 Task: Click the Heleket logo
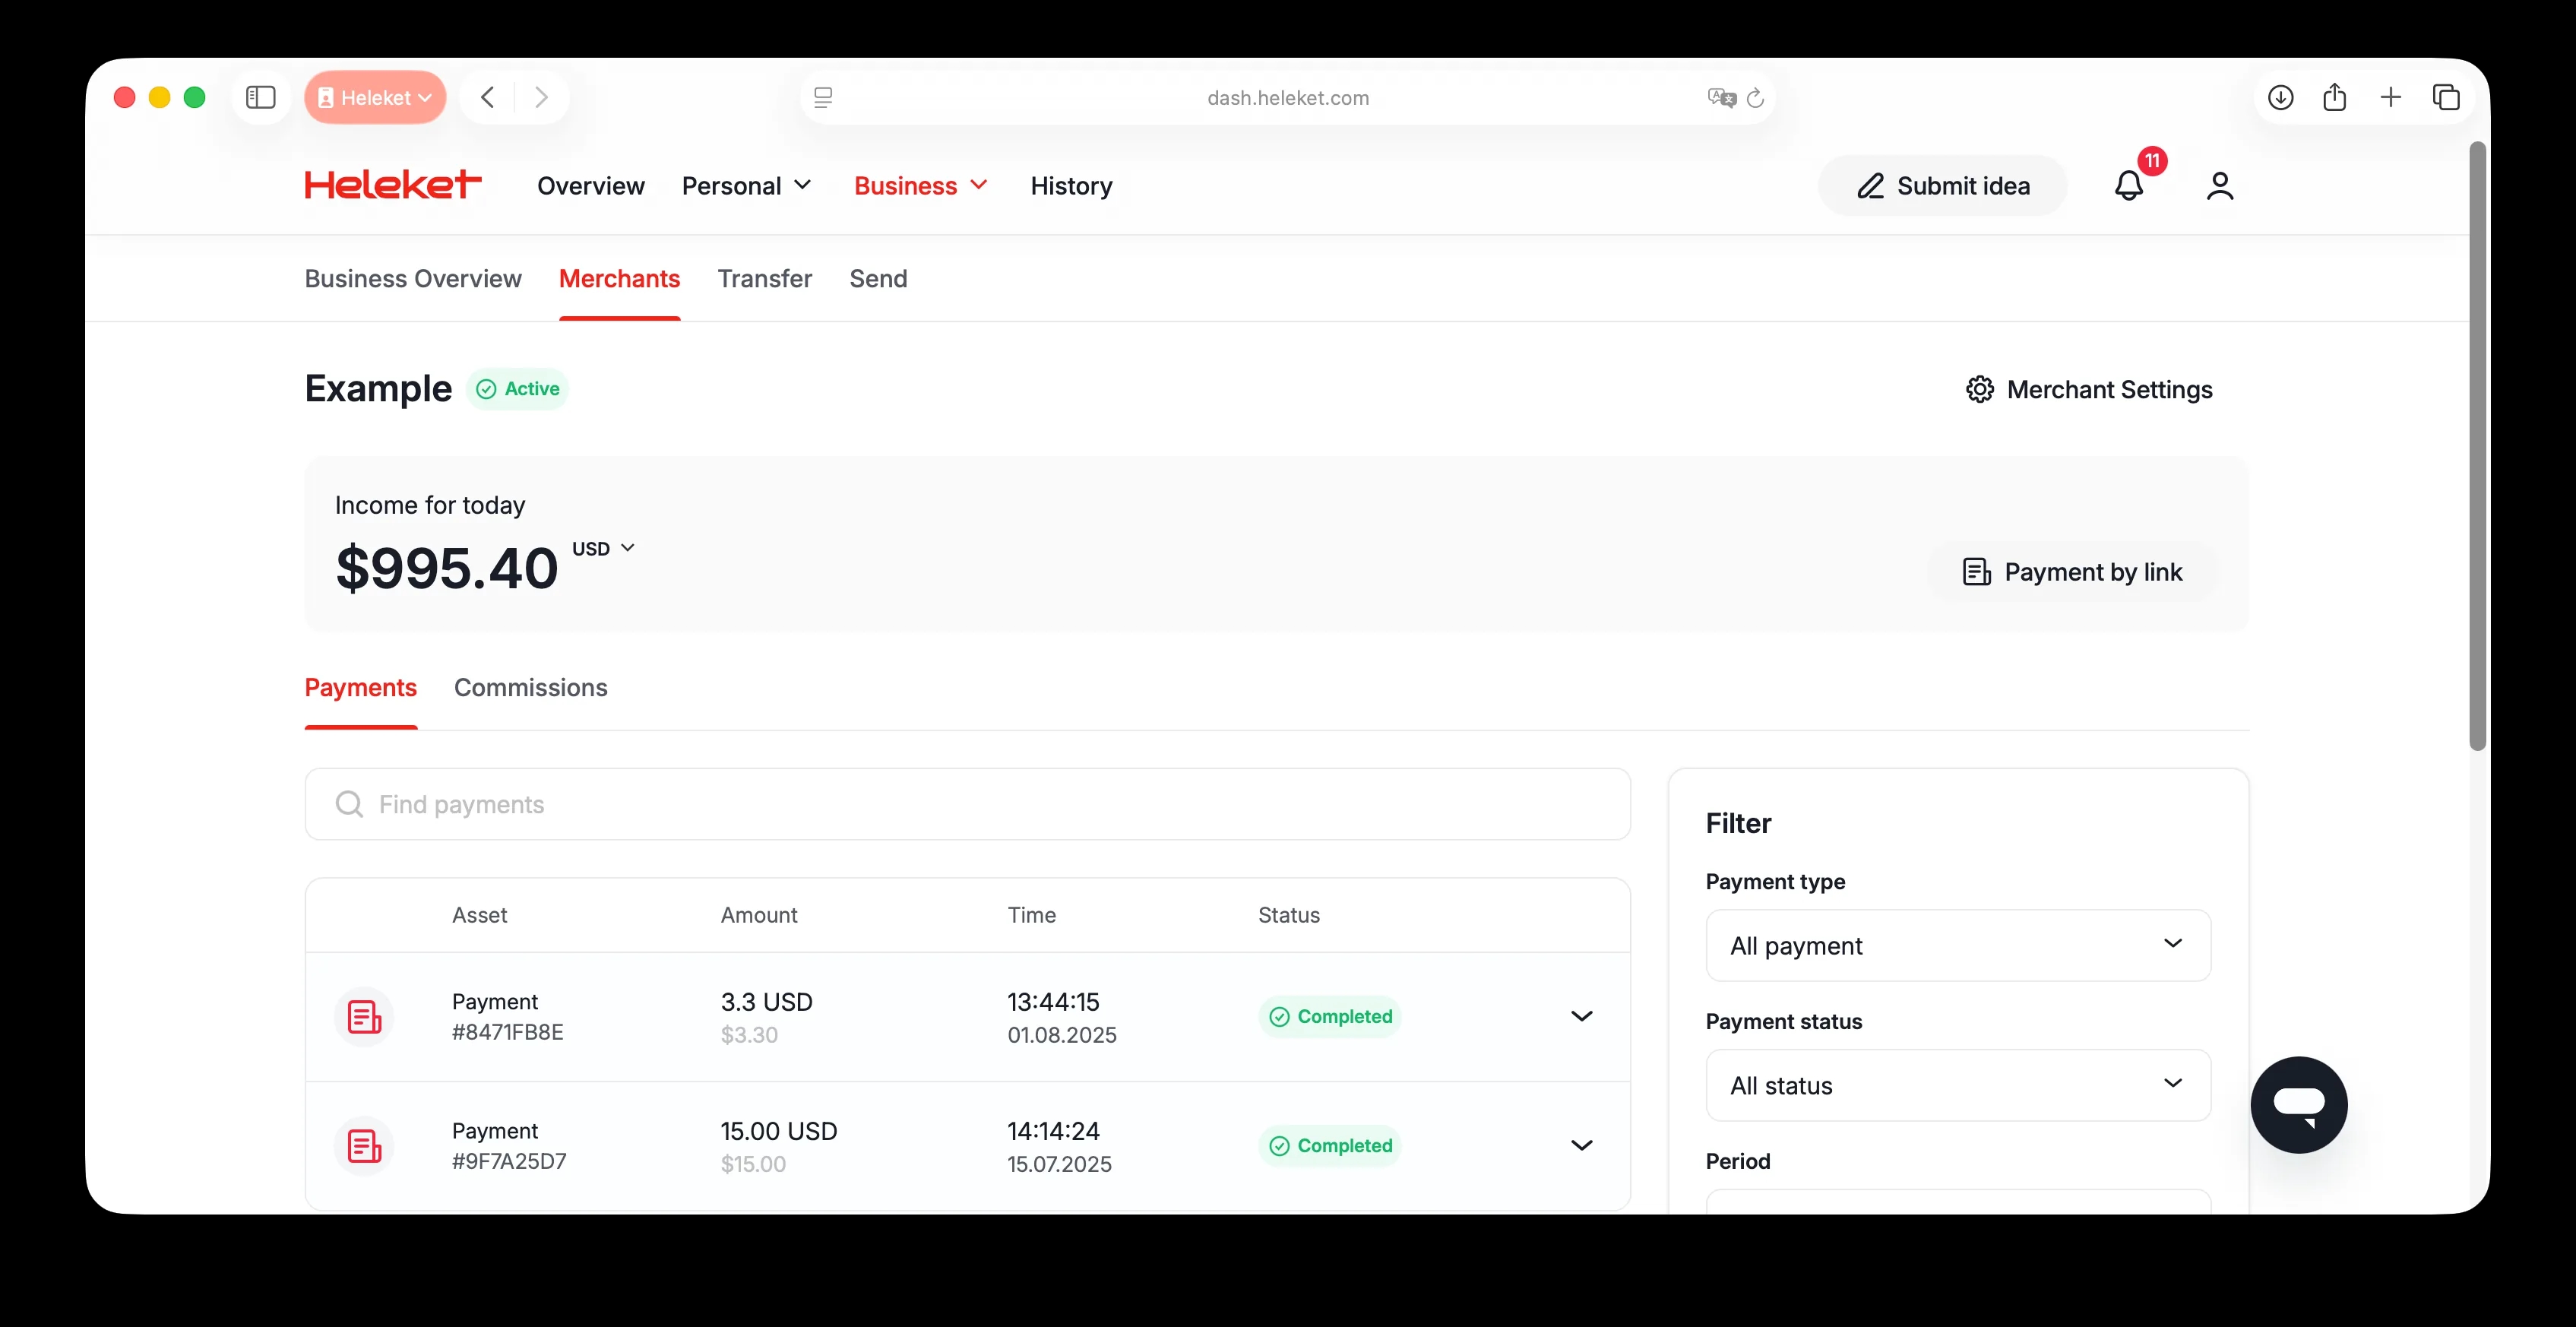click(x=391, y=183)
